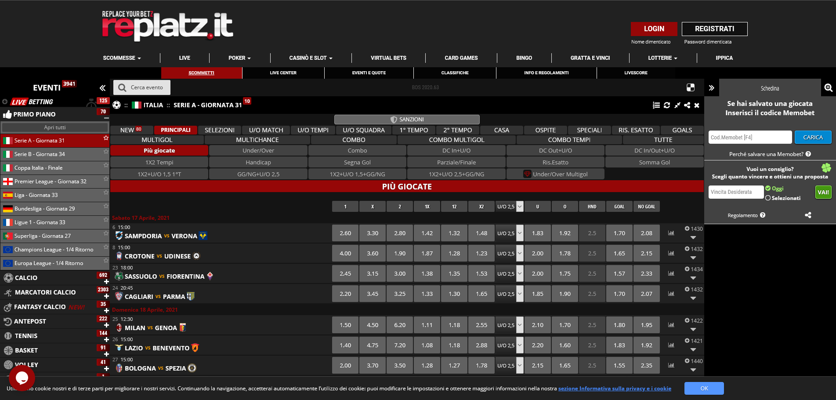Open the privacy and cookie information link

[x=615, y=388]
